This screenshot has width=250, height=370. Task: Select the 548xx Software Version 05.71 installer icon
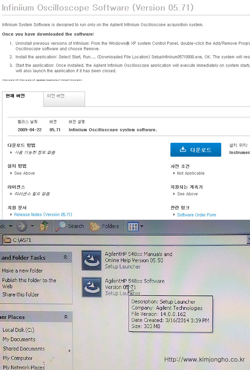tap(92, 287)
